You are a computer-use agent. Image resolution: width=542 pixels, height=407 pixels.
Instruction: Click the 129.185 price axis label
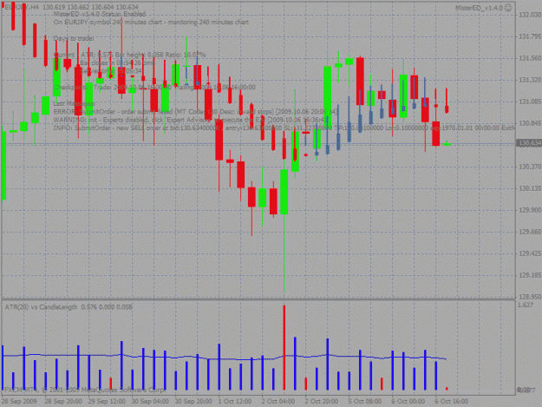tap(530, 275)
